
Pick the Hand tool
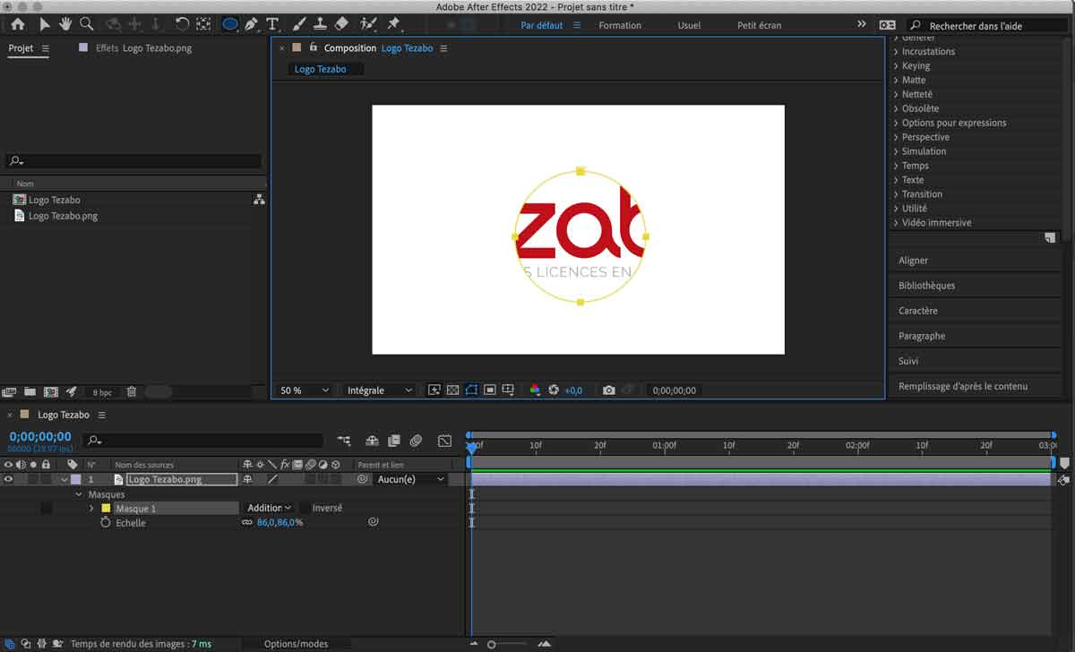65,24
